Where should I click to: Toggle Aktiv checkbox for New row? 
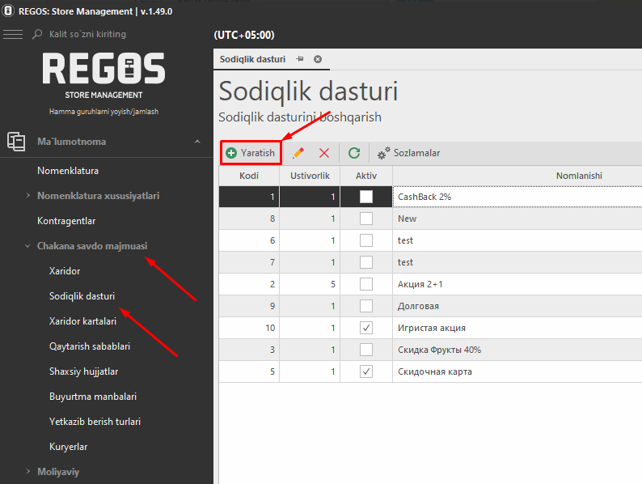pos(366,219)
